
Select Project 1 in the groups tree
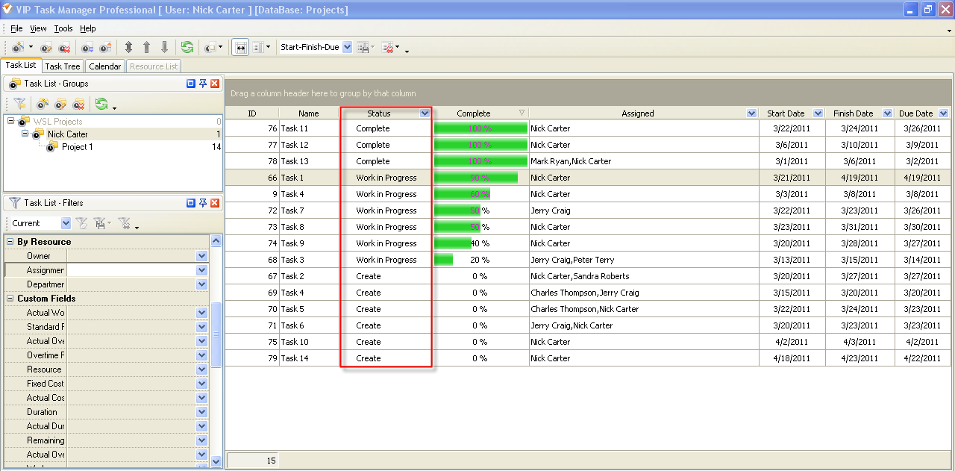(x=77, y=147)
